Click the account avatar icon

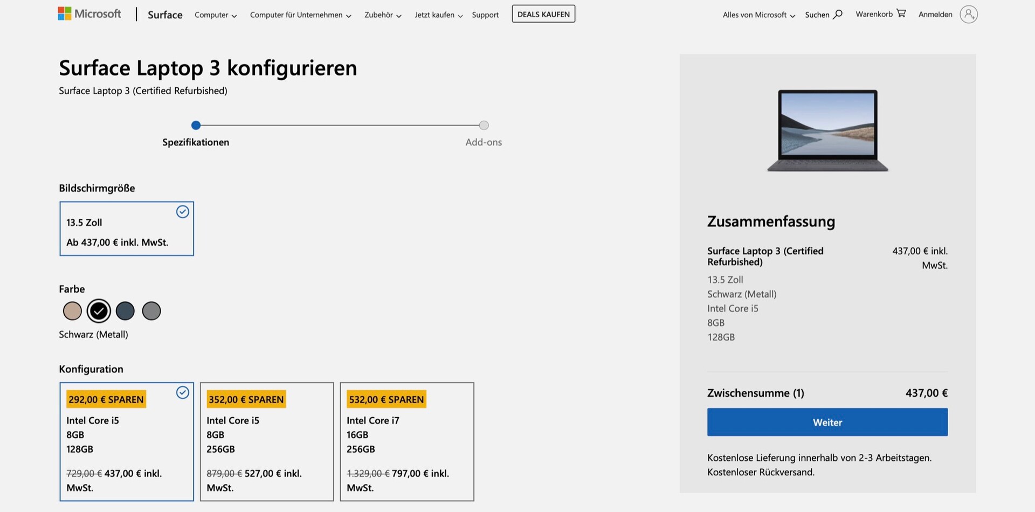pos(969,15)
